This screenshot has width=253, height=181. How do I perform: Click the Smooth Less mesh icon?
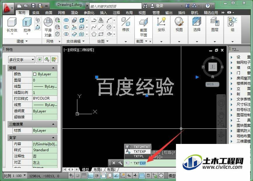coord(57,27)
